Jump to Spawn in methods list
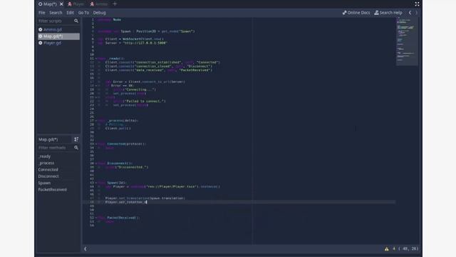456x257 pixels. coord(44,183)
